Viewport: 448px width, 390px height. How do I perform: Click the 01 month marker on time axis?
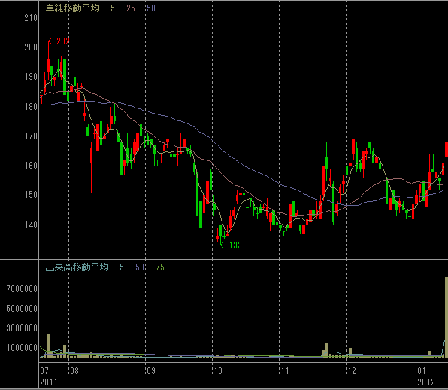point(422,371)
